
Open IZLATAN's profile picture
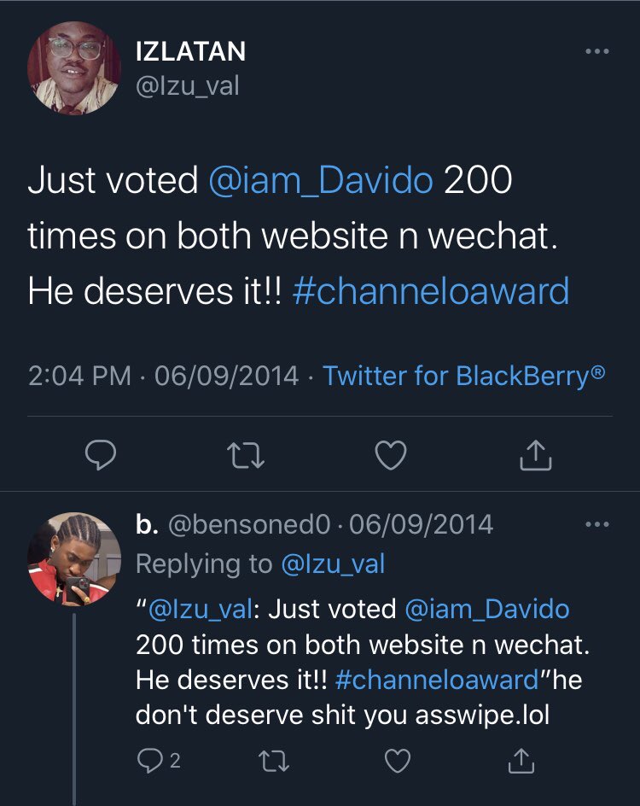click(74, 68)
